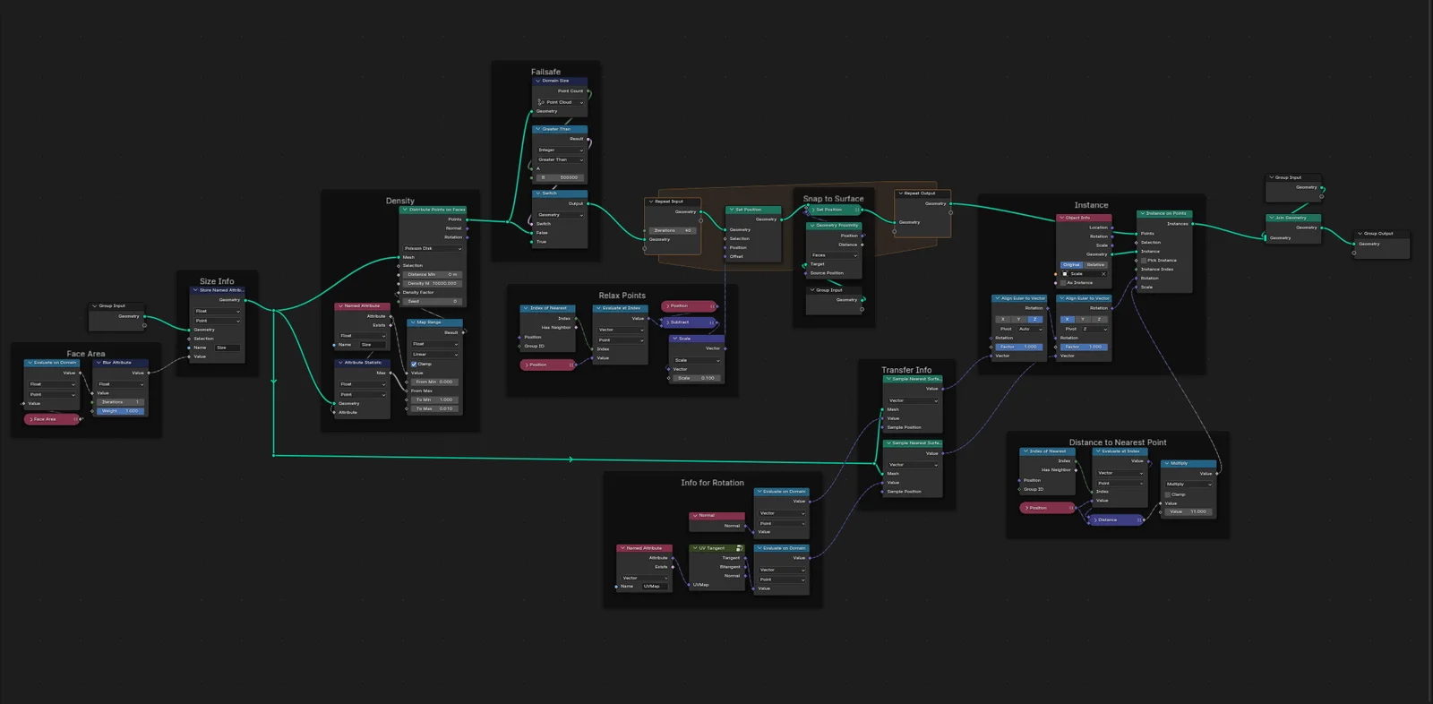Adjust the Weight slider in Blur Attribute

point(120,411)
